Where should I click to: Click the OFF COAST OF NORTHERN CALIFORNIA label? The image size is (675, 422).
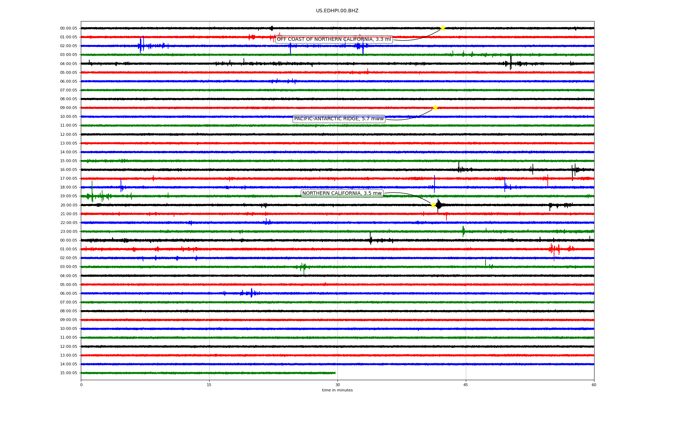point(334,39)
